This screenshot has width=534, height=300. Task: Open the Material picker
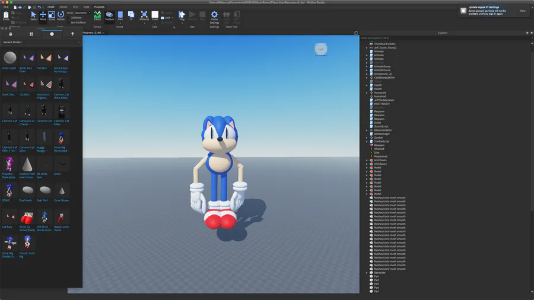144,16
